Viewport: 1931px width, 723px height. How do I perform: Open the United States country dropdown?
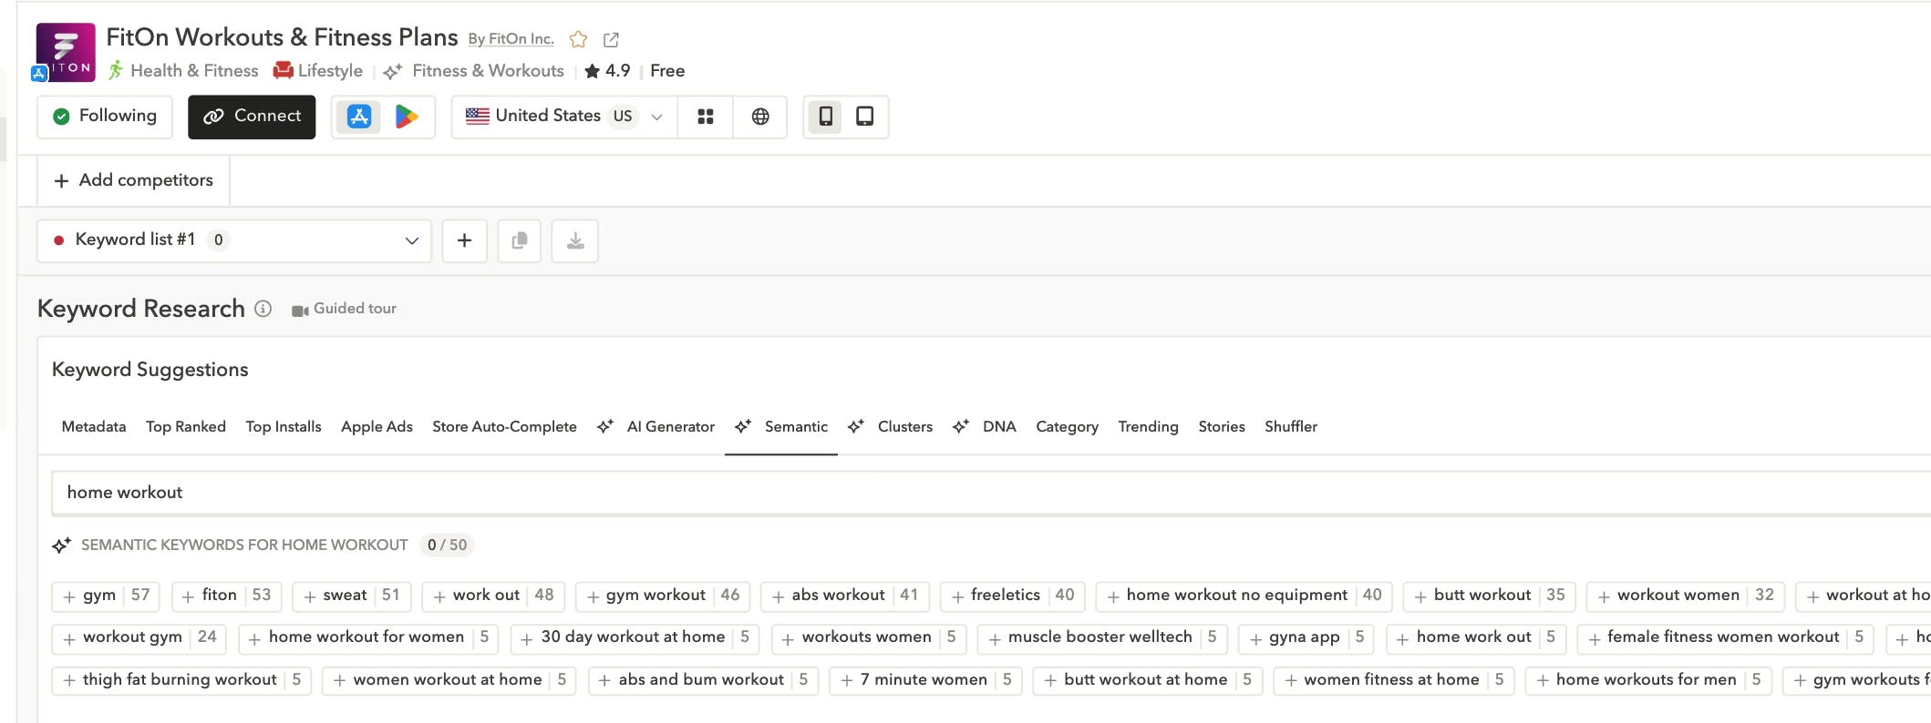tap(564, 117)
